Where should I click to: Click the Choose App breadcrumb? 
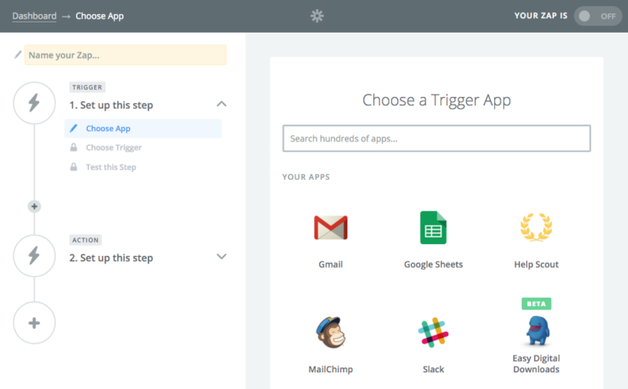pyautogui.click(x=100, y=16)
